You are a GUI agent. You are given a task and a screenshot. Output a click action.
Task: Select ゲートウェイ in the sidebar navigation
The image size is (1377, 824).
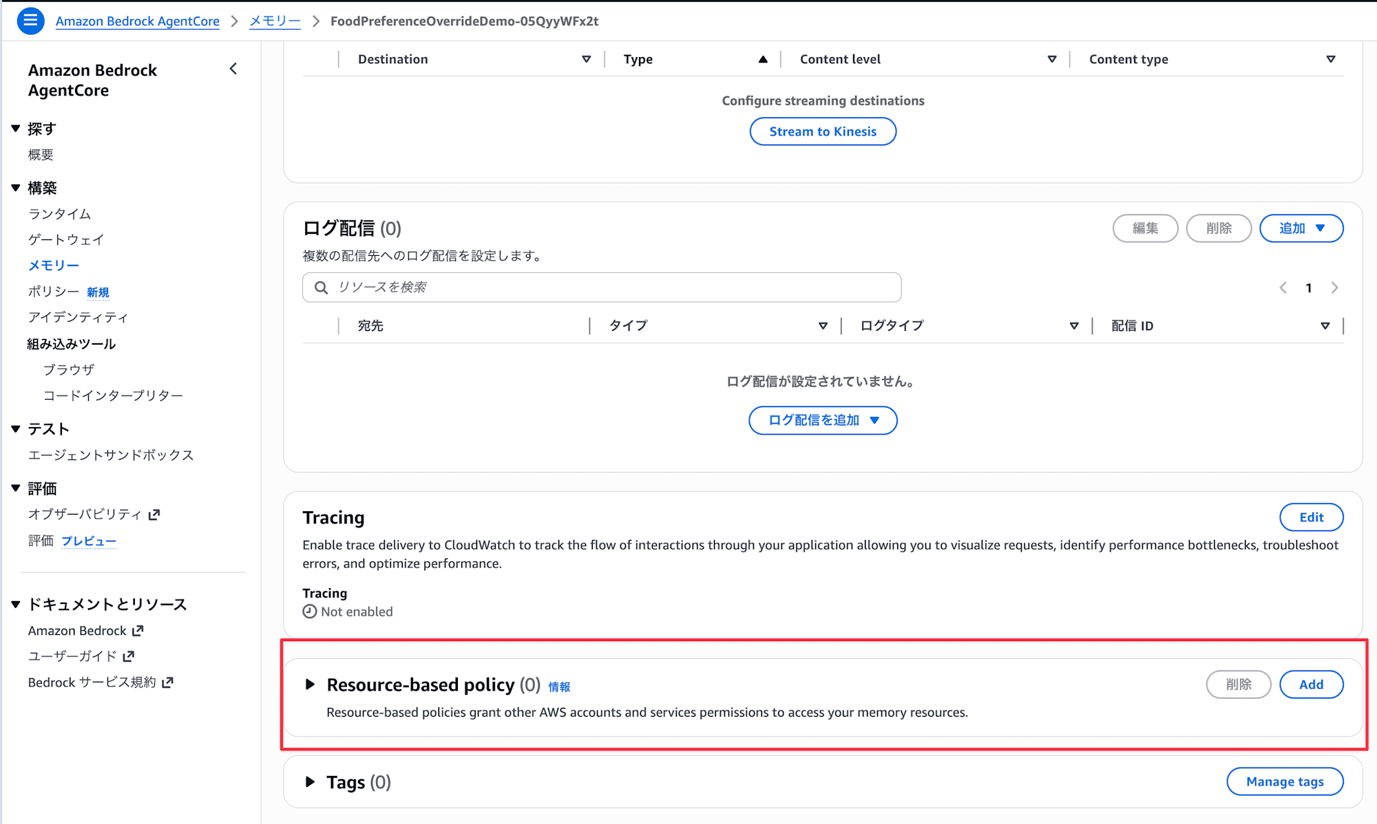click(66, 239)
